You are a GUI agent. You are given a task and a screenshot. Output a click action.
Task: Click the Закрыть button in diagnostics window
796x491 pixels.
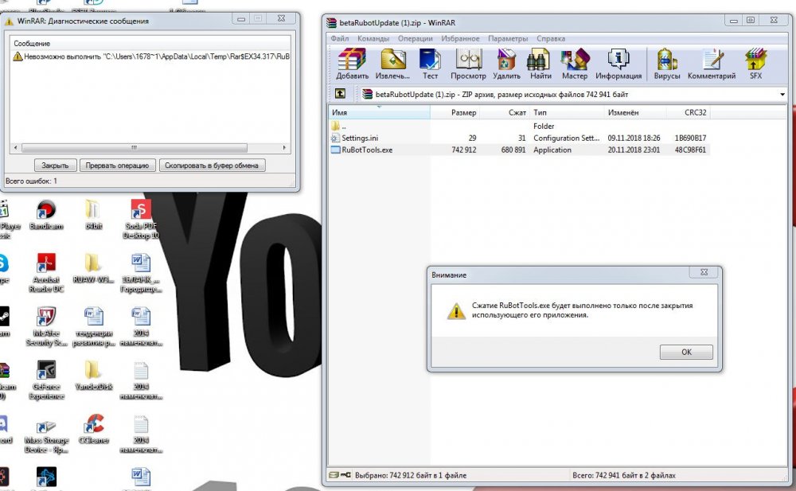(55, 166)
